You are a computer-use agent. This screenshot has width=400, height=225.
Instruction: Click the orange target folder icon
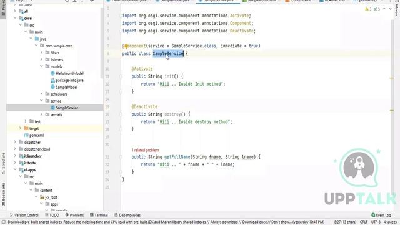click(26, 128)
